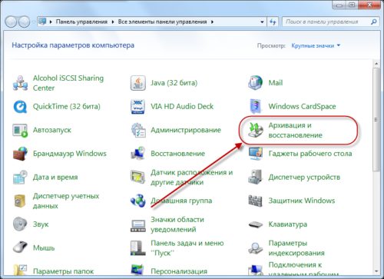Open the Mail icon
The width and height of the screenshot is (384, 279).
click(255, 83)
